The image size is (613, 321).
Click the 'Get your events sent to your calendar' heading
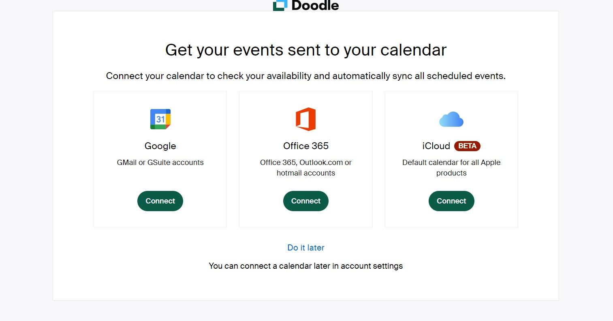click(306, 49)
